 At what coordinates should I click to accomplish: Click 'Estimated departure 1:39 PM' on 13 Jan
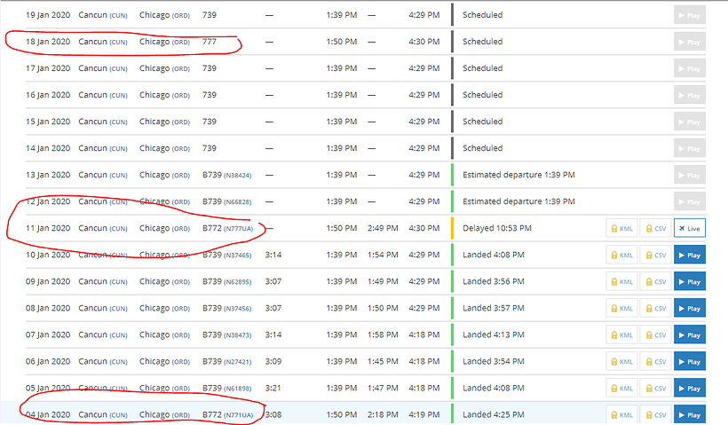518,175
